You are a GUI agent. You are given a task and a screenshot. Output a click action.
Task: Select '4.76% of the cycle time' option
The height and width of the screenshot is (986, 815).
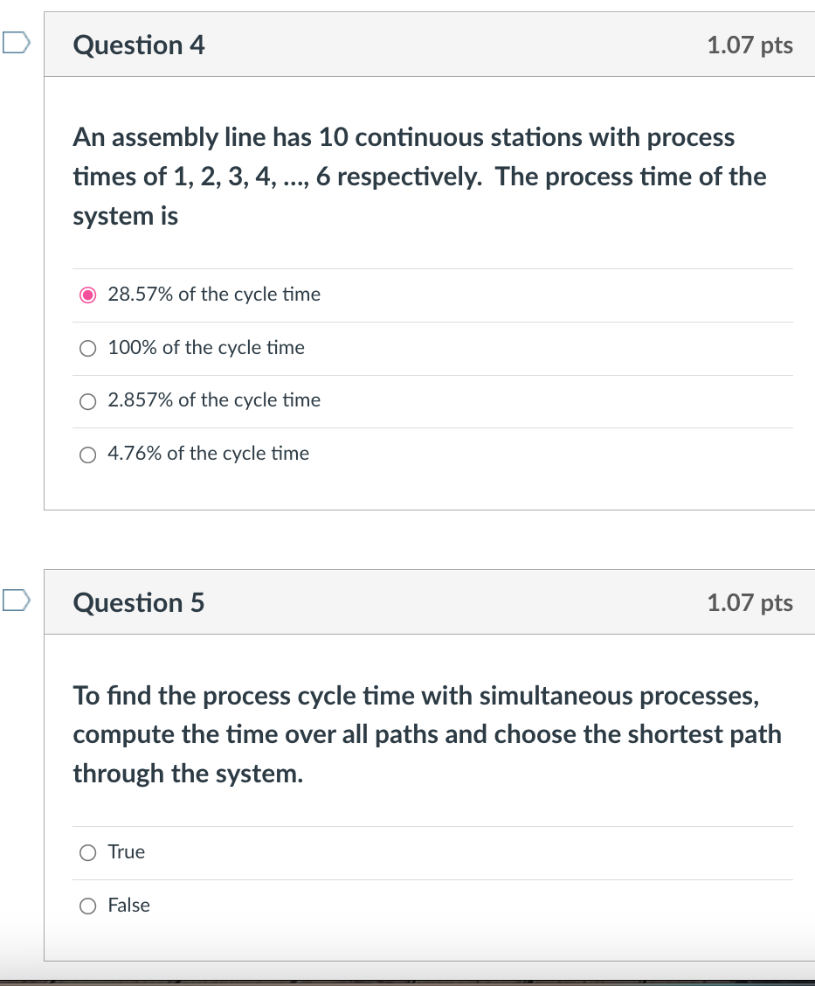(87, 455)
